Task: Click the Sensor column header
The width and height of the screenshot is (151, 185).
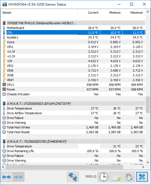Action: tap(39, 13)
